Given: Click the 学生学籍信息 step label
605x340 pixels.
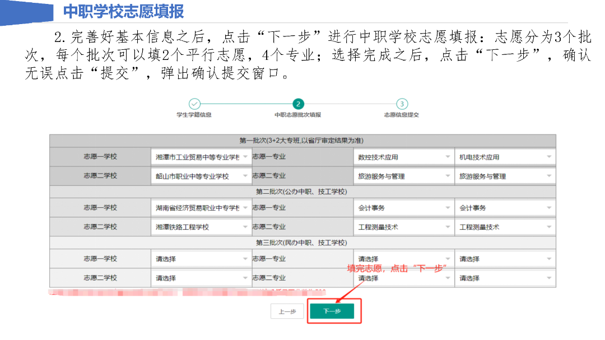Looking at the screenshot, I should [x=194, y=115].
